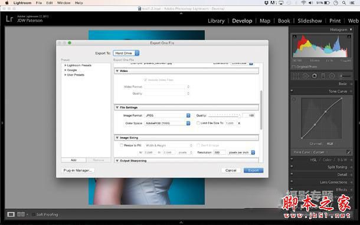Screen dimensions: 360x225
Task: Switch to the Library module
Action: pyautogui.click(x=216, y=21)
